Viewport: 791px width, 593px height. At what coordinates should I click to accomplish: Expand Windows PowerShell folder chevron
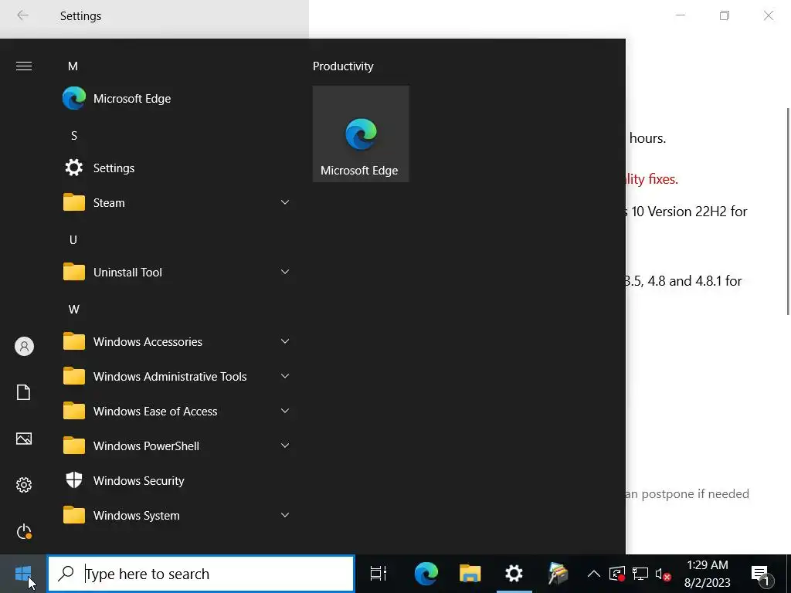285,446
